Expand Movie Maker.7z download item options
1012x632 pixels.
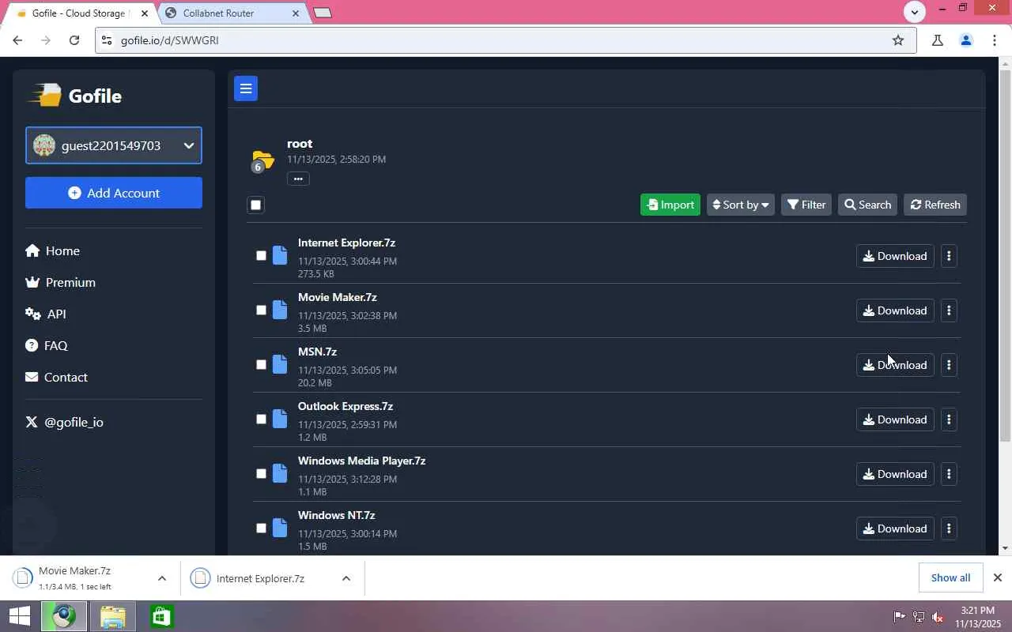tap(162, 578)
